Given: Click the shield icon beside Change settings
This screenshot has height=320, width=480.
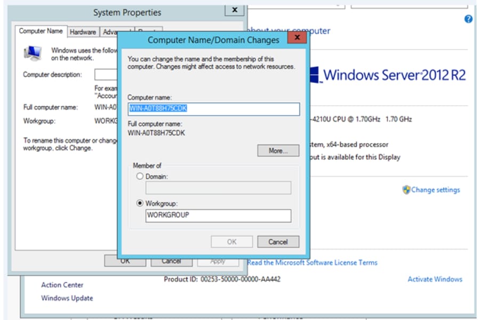Looking at the screenshot, I should (406, 190).
